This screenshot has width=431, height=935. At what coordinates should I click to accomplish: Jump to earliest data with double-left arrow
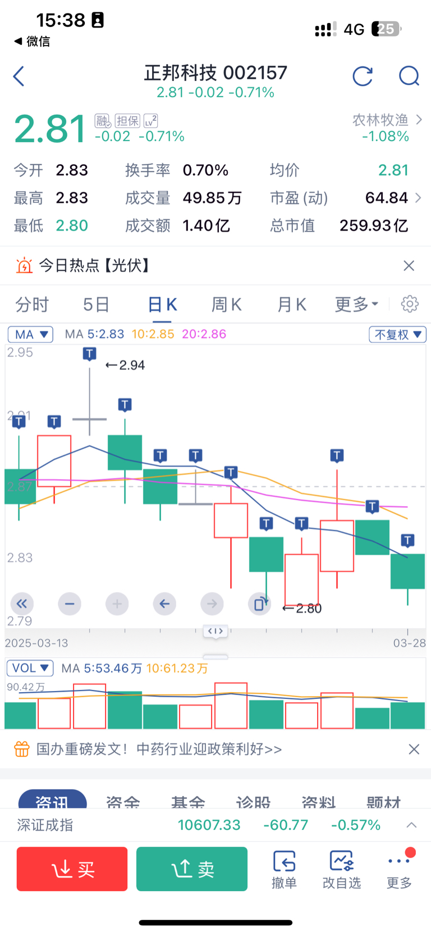click(x=22, y=604)
